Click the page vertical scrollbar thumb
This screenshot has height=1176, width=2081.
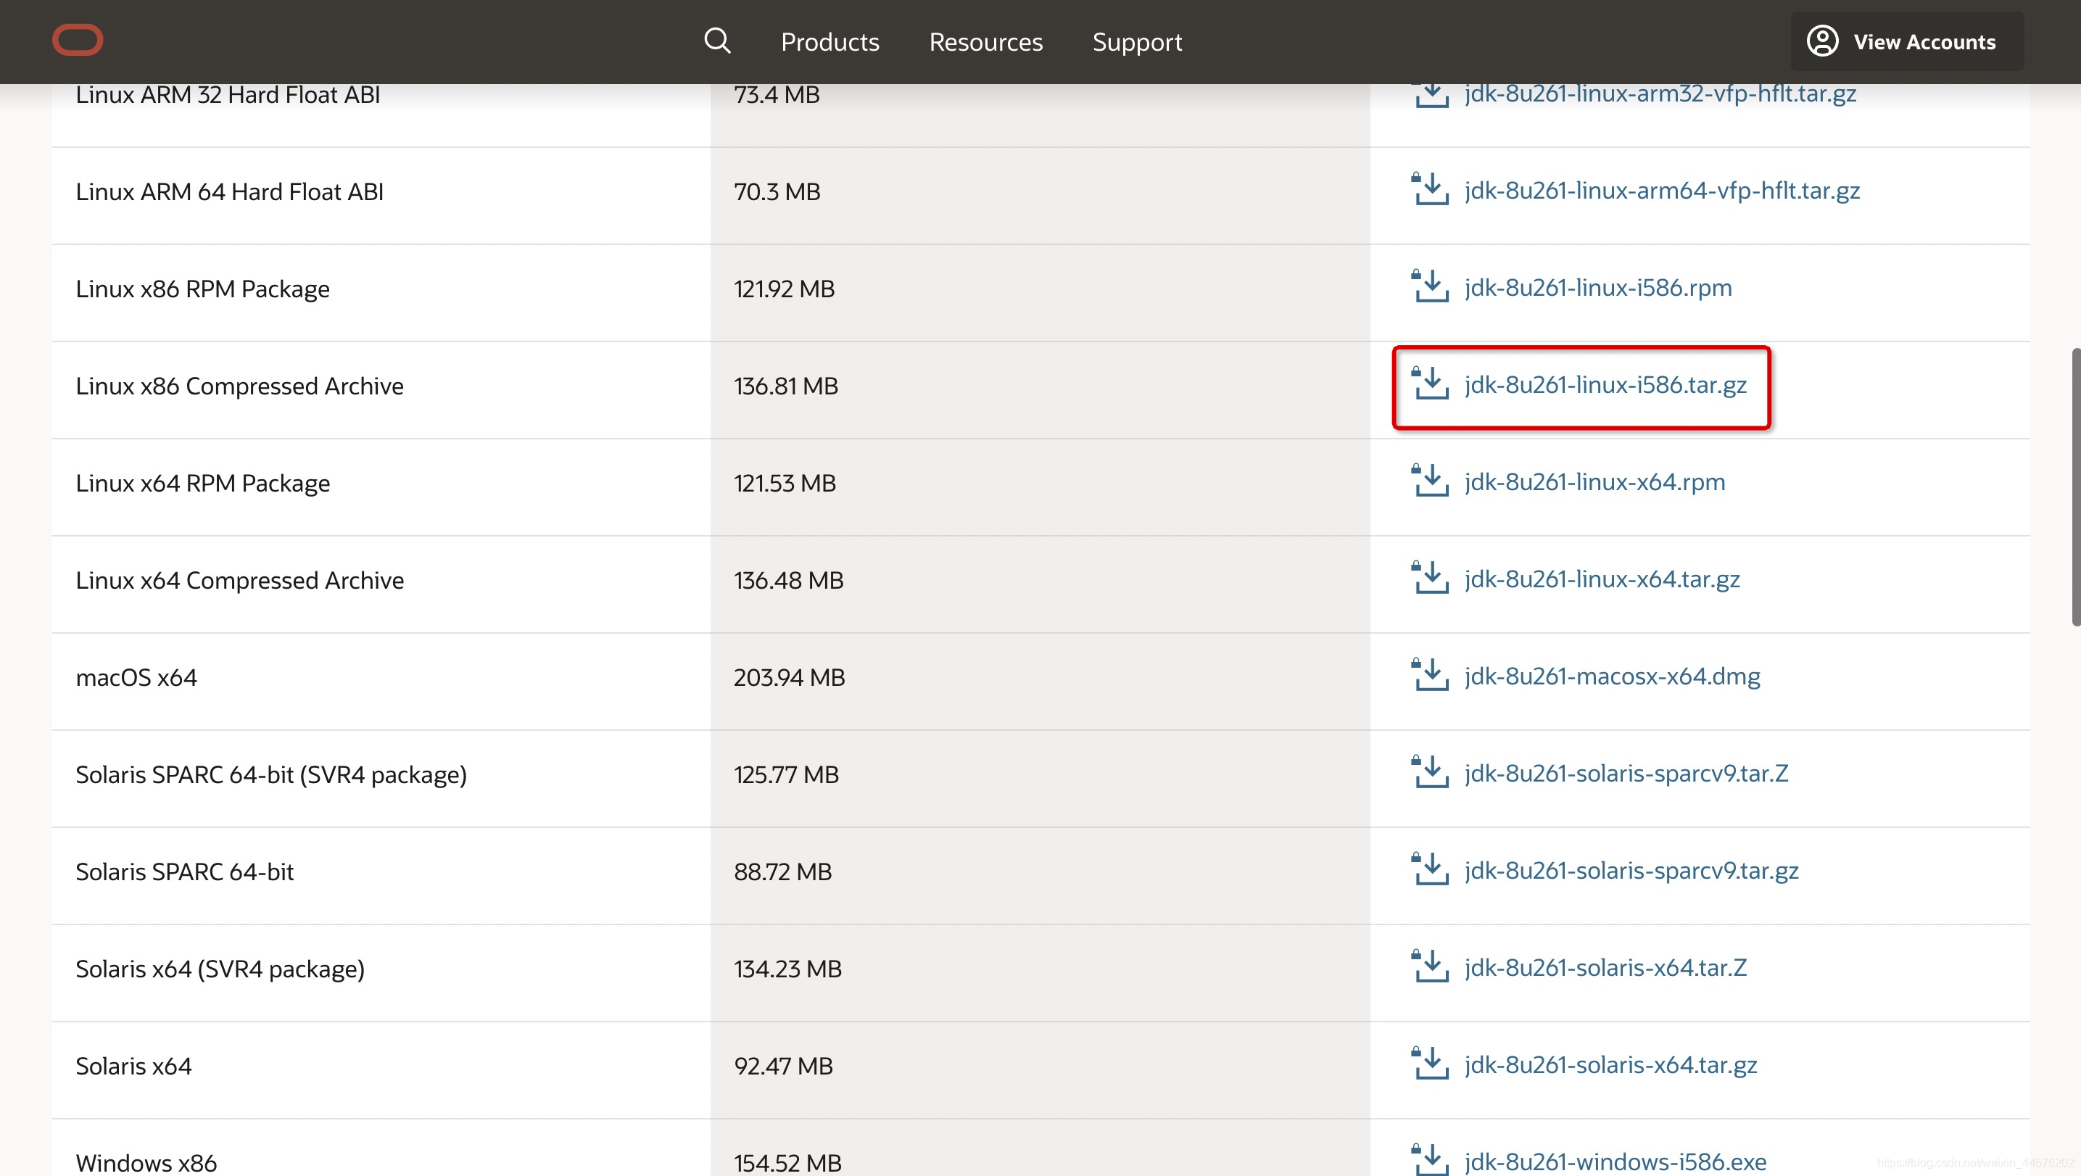click(x=2074, y=487)
